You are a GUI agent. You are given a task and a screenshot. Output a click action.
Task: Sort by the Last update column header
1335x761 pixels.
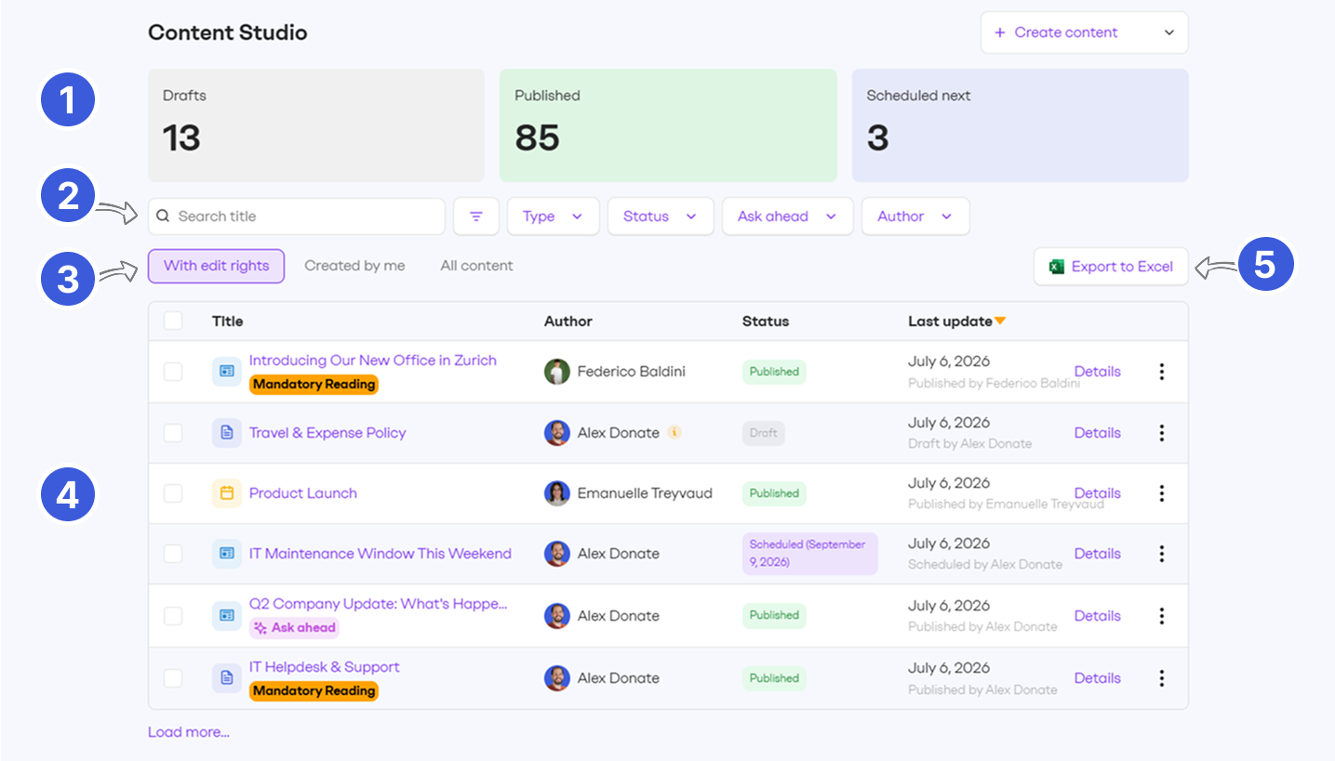[x=950, y=321]
